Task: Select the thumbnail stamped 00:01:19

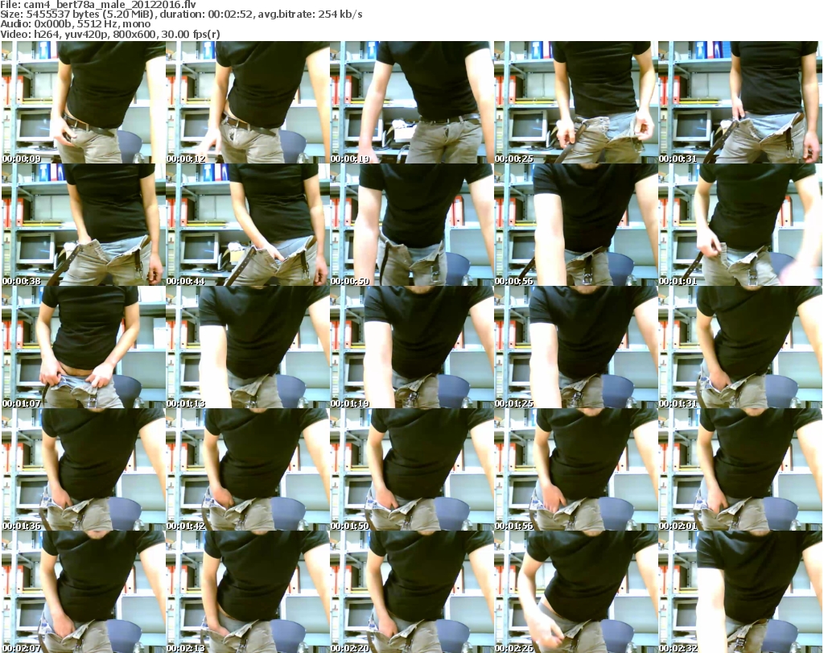Action: coord(411,347)
